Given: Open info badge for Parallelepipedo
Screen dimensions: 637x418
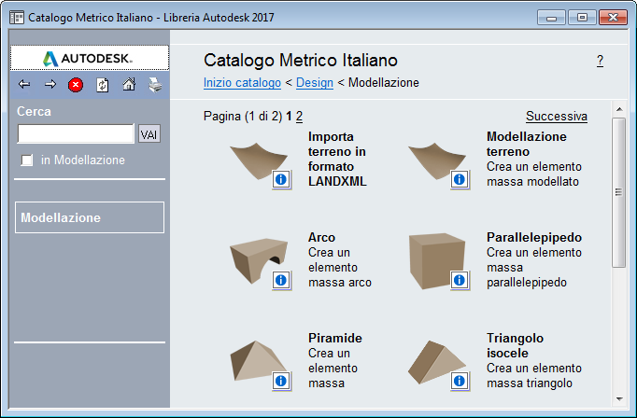Looking at the screenshot, I should coord(460,280).
